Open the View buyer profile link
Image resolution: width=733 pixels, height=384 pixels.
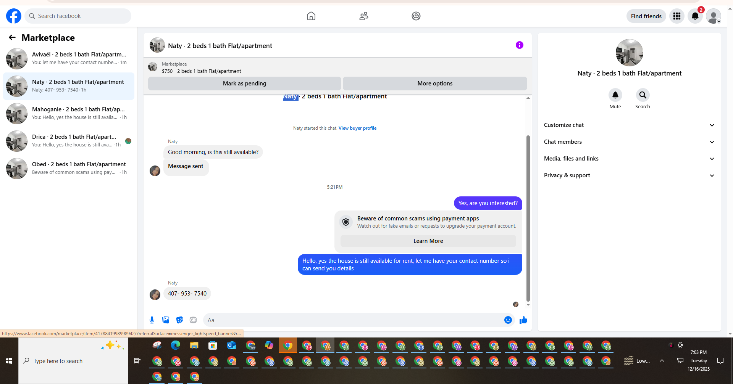(x=357, y=128)
